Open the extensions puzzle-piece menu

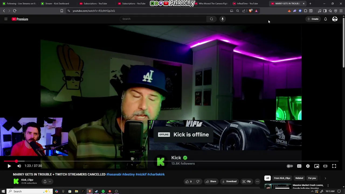click(x=305, y=11)
